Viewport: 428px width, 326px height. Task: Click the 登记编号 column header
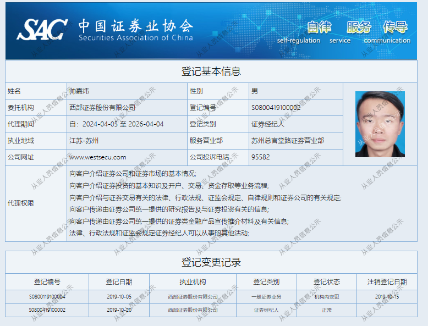click(x=47, y=282)
